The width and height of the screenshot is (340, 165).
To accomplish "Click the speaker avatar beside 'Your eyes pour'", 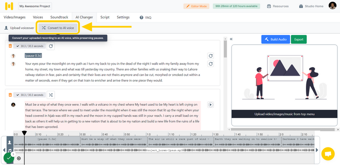I will 13,64.
